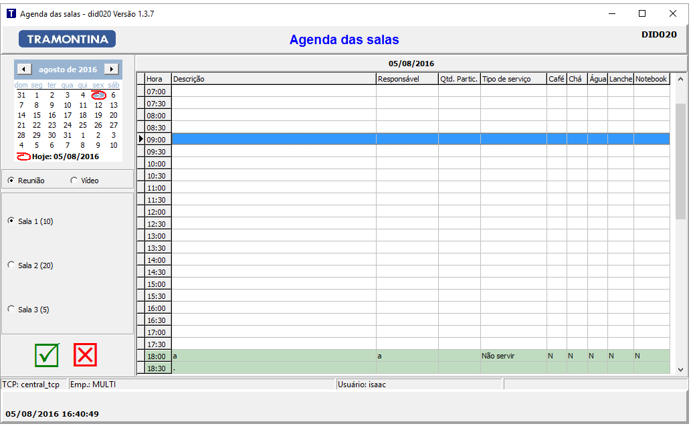The height and width of the screenshot is (428, 693).
Task: Select the Reunião radio option
Action: click(x=11, y=181)
